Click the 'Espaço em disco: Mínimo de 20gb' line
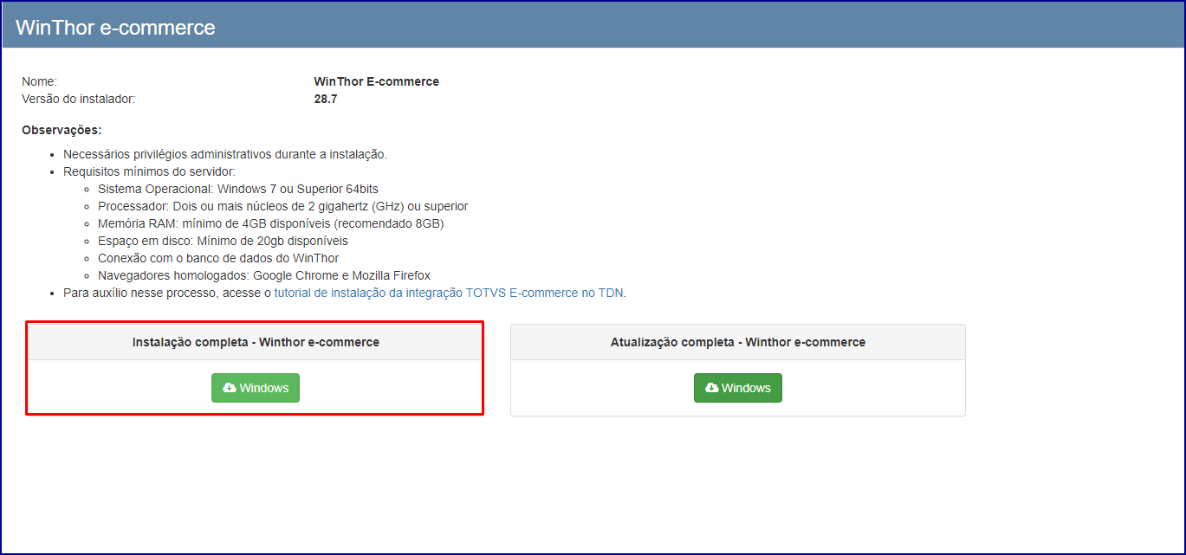 pos(223,241)
